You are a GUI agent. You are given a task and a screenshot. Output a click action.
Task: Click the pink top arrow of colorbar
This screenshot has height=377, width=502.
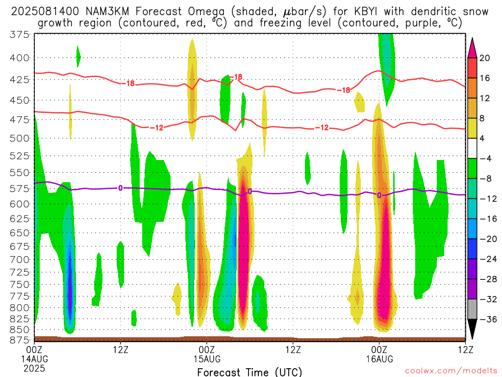click(472, 48)
